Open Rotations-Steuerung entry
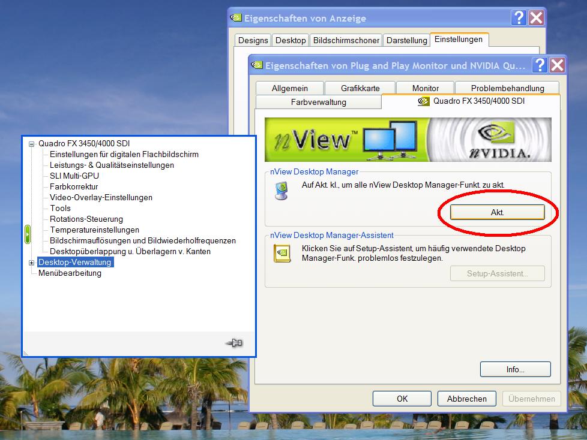 pyautogui.click(x=86, y=219)
